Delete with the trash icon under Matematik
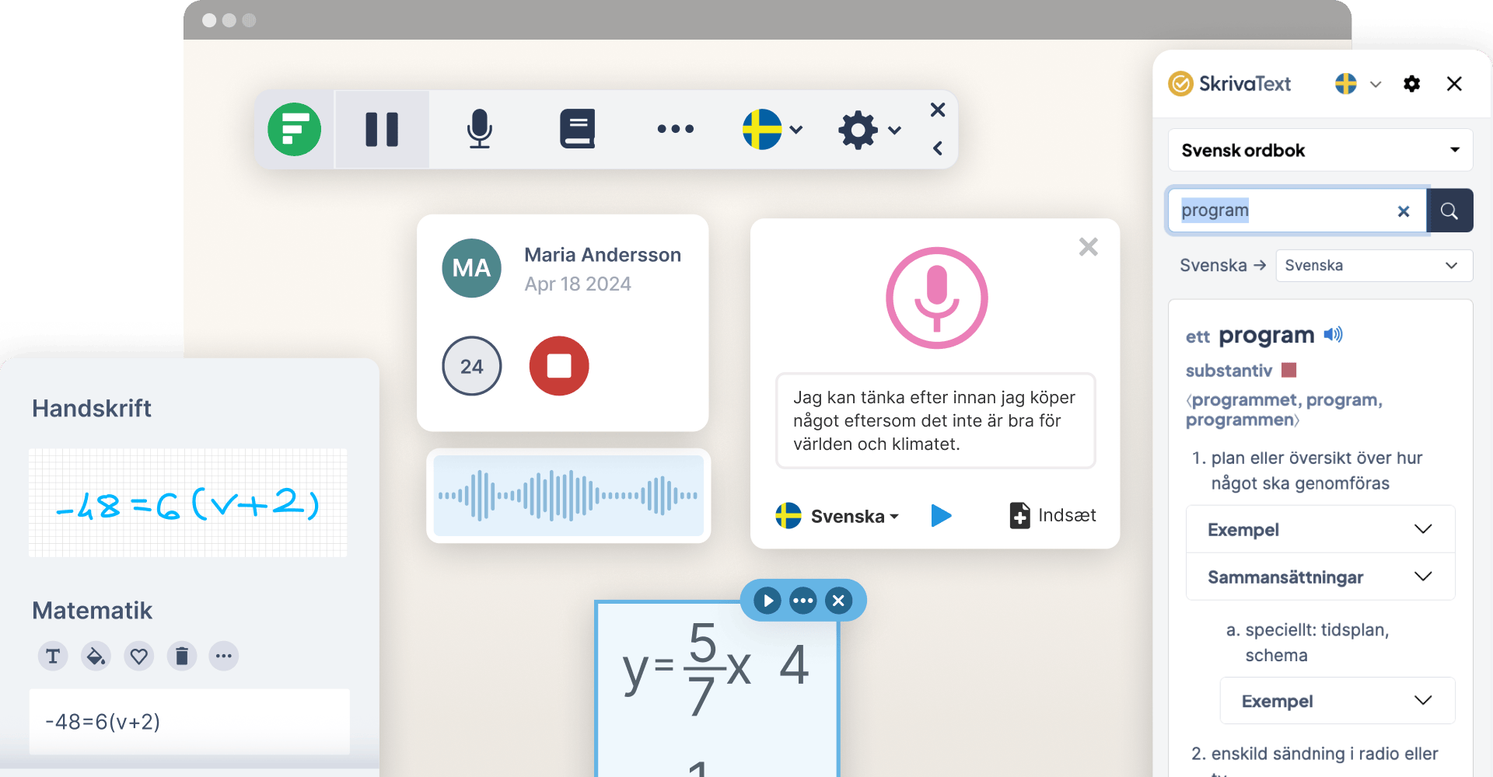The image size is (1493, 777). click(182, 657)
